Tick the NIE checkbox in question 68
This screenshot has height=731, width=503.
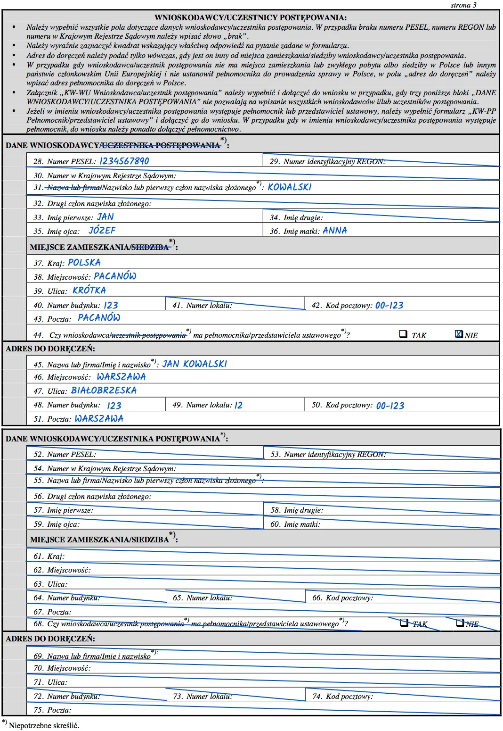[x=460, y=623]
